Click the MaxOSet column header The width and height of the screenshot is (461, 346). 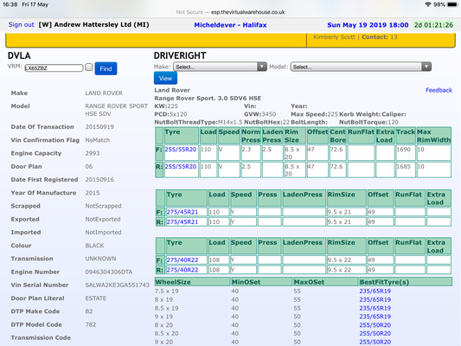point(326,282)
